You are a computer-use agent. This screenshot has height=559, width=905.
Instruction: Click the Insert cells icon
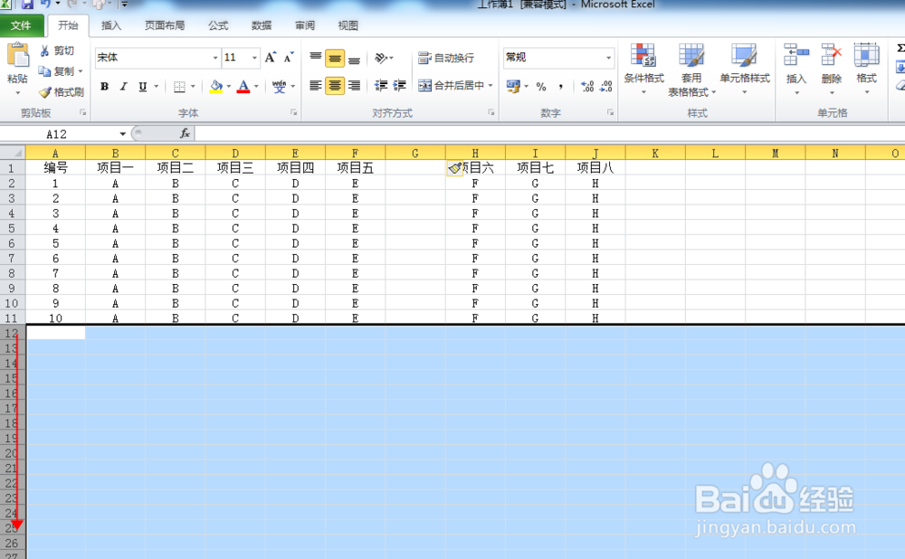tap(795, 56)
